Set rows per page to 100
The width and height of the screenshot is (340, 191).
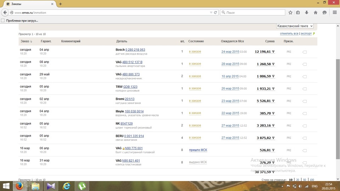[x=312, y=180]
